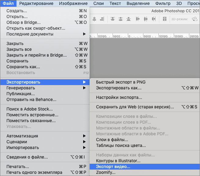Choose Слои в файлы...
This screenshot has width=200, height=176.
click(x=145, y=140)
